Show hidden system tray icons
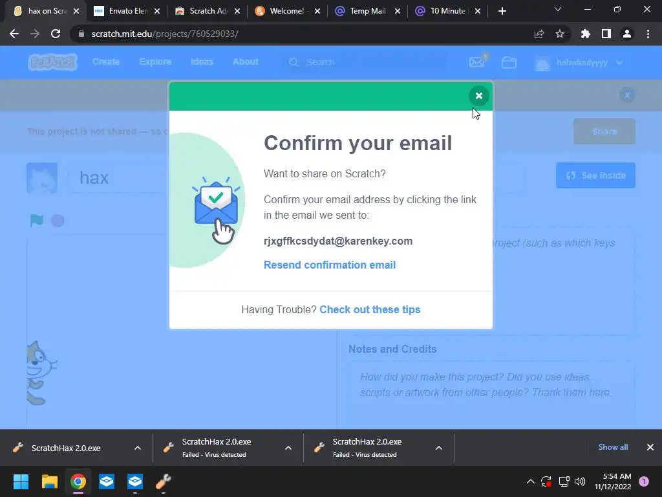Image resolution: width=662 pixels, height=497 pixels. pos(531,481)
